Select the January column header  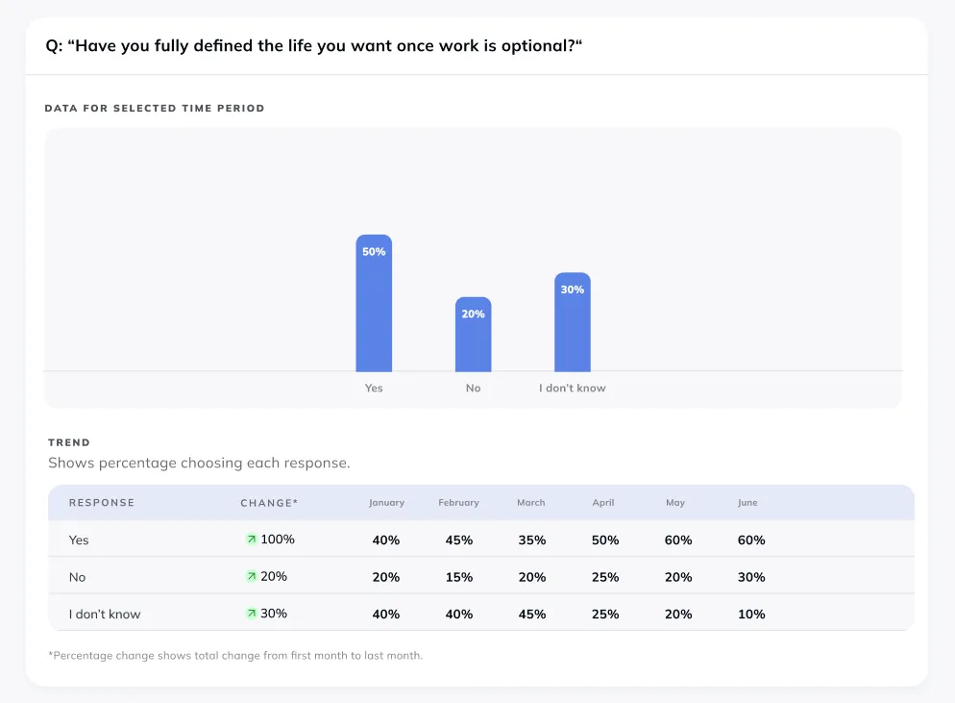(x=386, y=503)
